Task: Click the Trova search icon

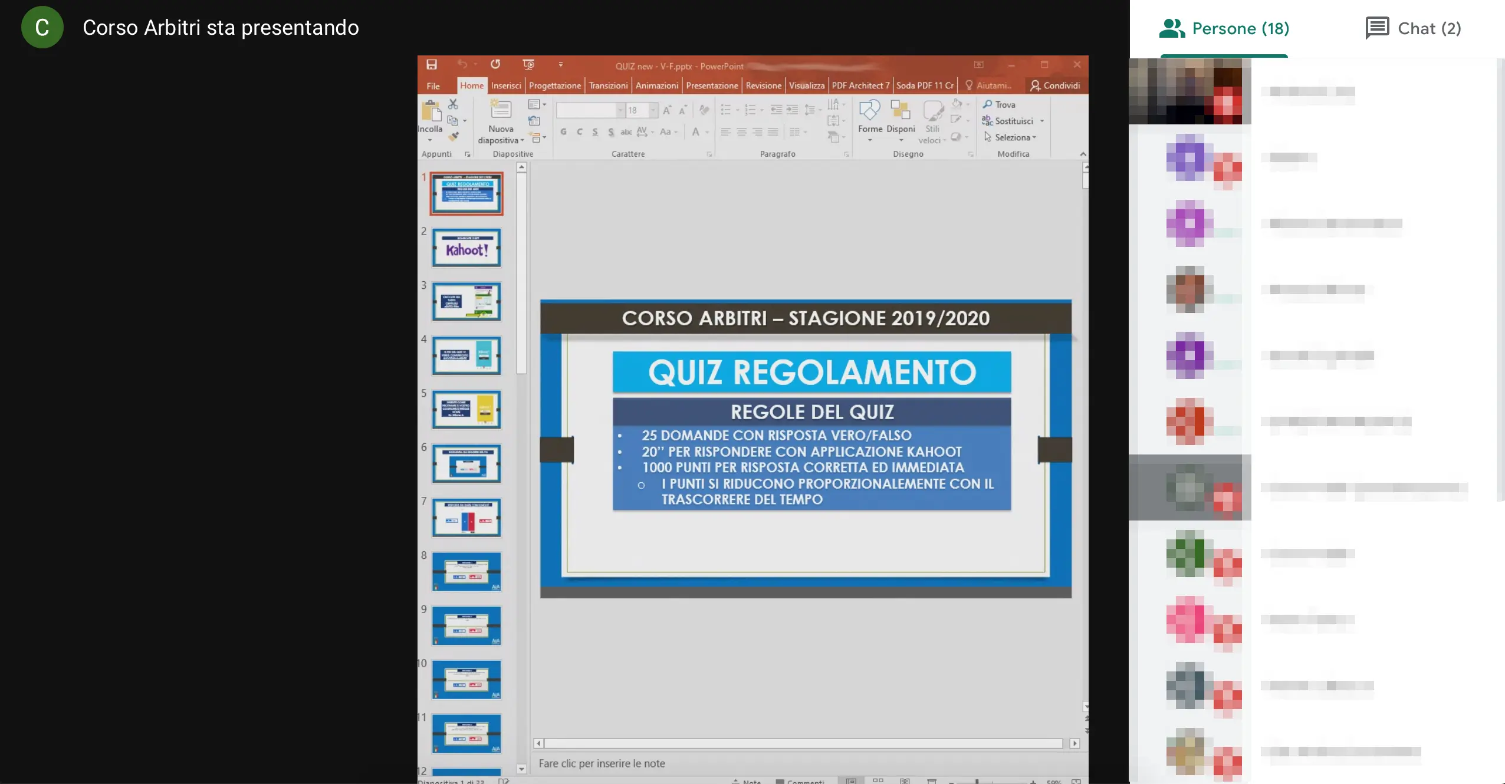Action: tap(987, 104)
